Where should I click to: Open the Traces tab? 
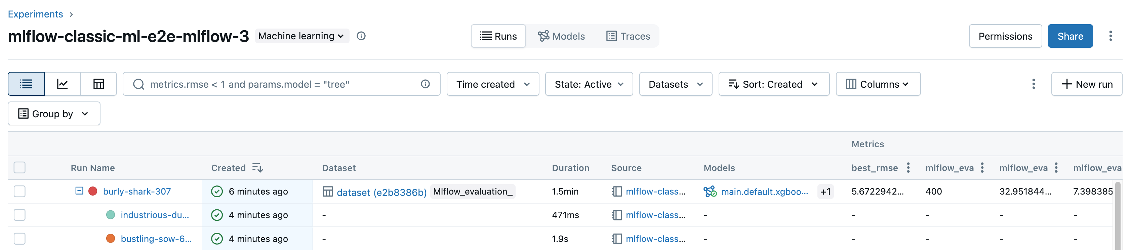tap(628, 36)
